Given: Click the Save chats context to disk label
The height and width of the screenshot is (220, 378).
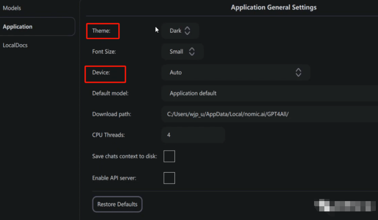Looking at the screenshot, I should [x=124, y=156].
